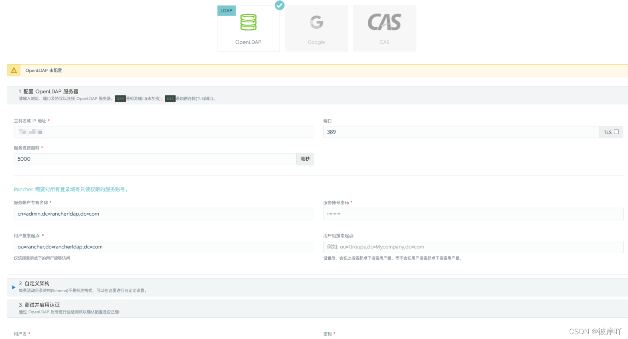Click the 2. 自定义架构 section title
The height and width of the screenshot is (339, 628).
(x=34, y=283)
